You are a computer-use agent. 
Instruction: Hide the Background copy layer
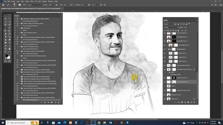click(165, 95)
